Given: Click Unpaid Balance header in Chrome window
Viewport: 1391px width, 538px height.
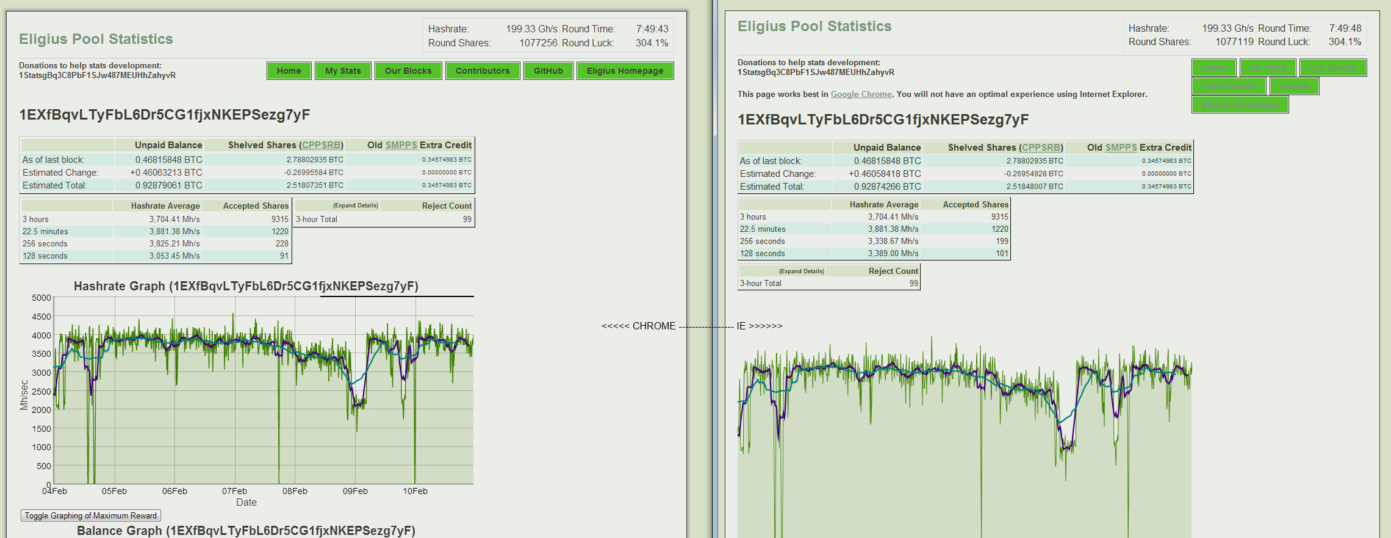Looking at the screenshot, I should (168, 145).
